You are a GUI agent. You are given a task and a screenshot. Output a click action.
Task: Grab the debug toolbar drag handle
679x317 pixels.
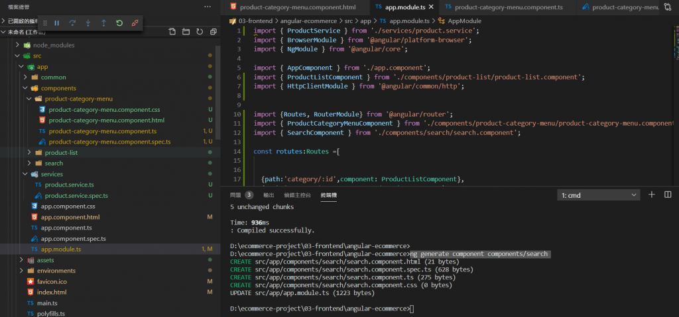click(x=45, y=23)
